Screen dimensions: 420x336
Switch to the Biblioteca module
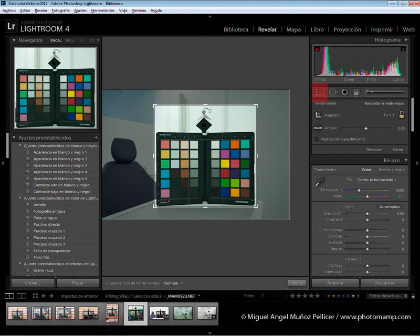pyautogui.click(x=236, y=29)
